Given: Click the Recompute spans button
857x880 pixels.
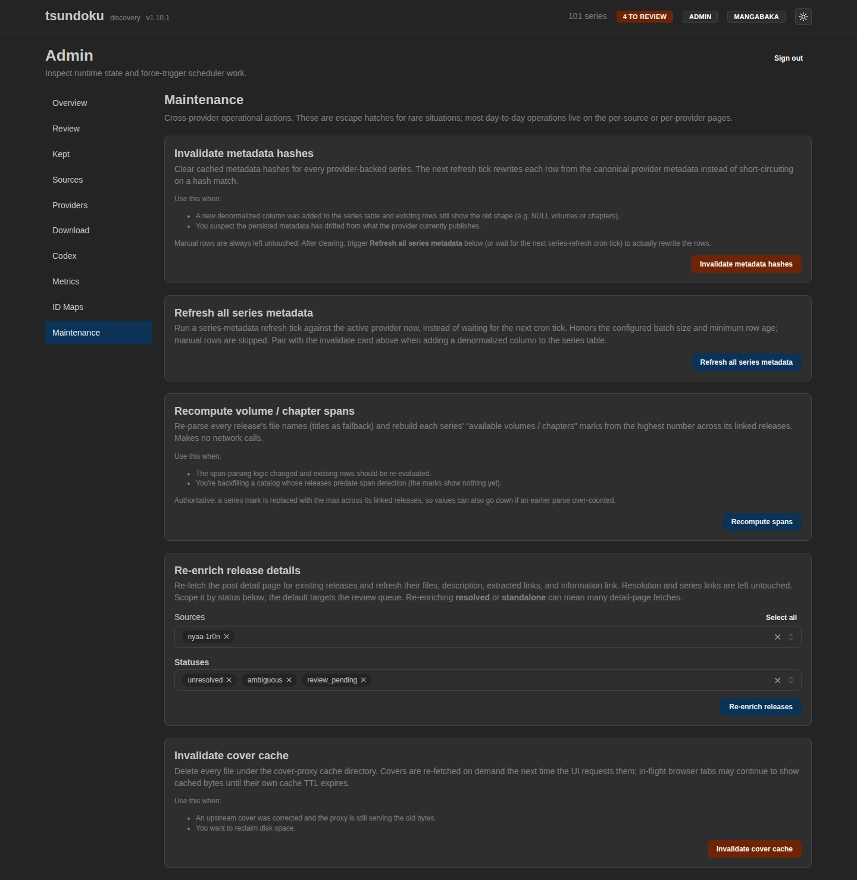Looking at the screenshot, I should point(762,522).
